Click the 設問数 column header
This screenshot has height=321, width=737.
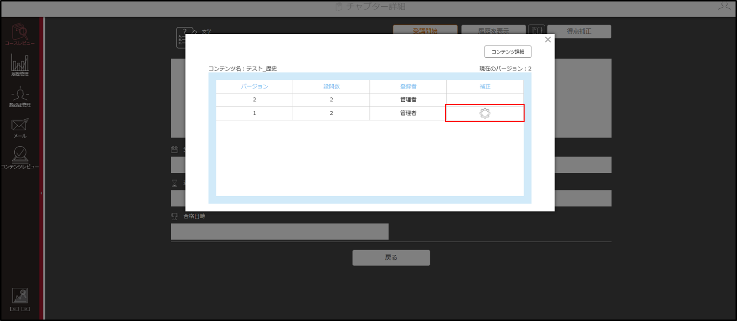point(331,87)
